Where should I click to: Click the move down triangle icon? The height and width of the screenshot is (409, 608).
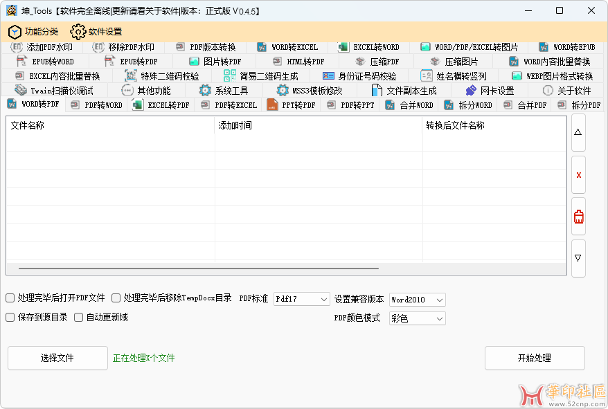click(x=578, y=257)
